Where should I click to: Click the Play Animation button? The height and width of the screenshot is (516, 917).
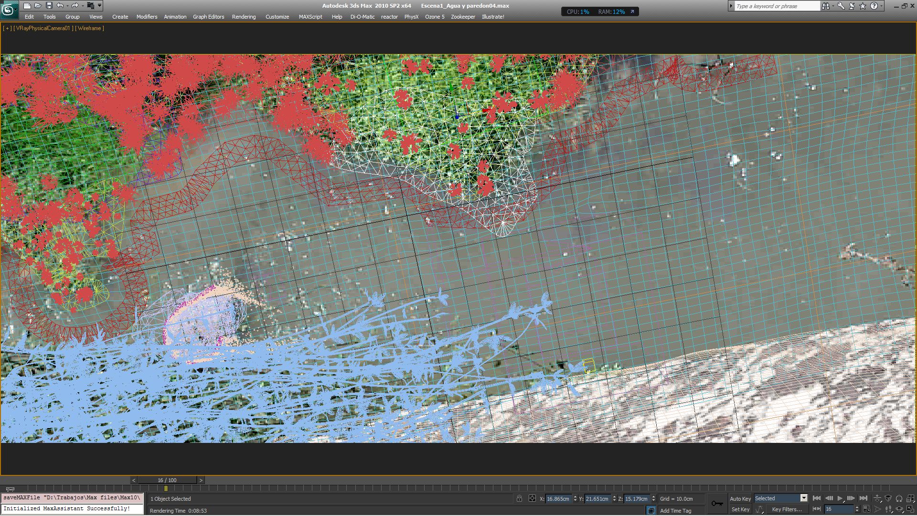(x=840, y=498)
